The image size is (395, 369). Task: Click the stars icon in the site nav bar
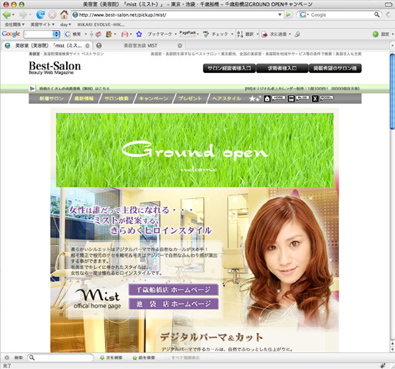[x=254, y=98]
